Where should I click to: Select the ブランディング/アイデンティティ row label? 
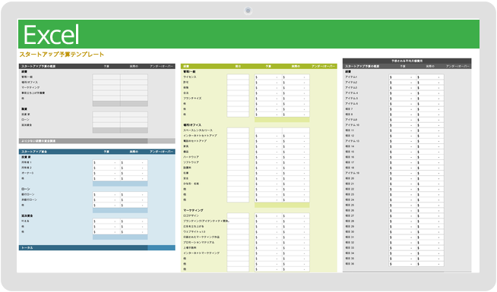(207, 221)
